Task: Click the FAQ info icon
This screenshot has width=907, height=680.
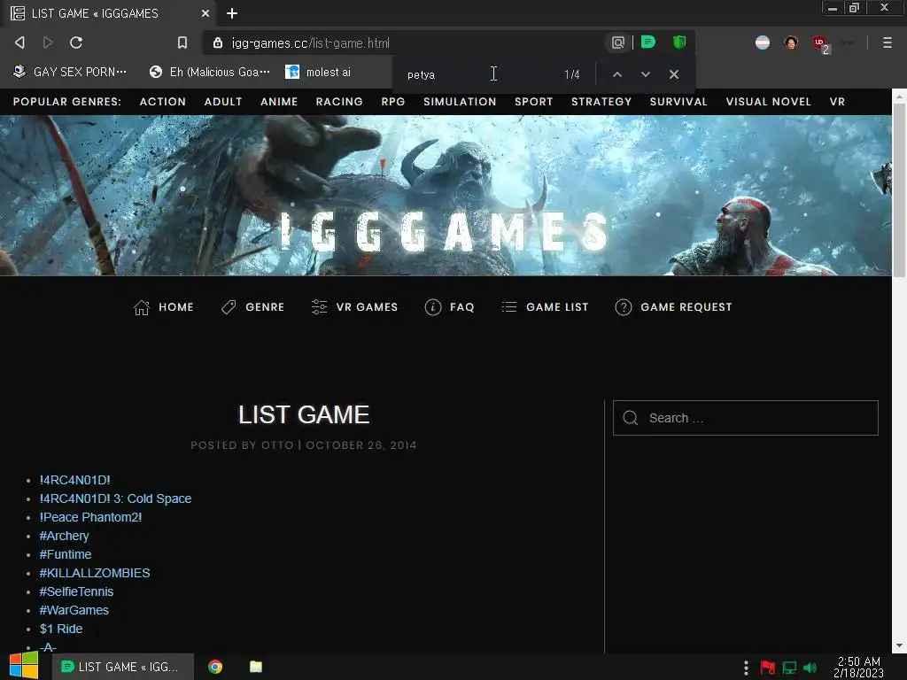Action: click(x=432, y=307)
